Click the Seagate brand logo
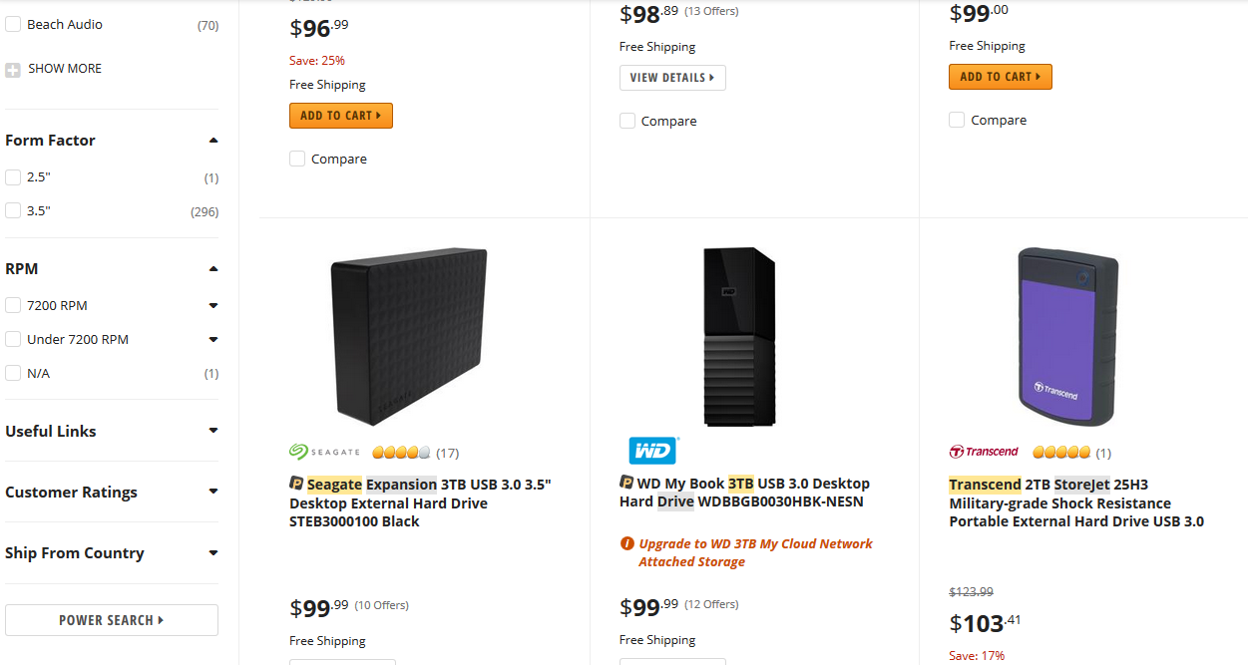Image resolution: width=1248 pixels, height=665 pixels. pyautogui.click(x=324, y=452)
